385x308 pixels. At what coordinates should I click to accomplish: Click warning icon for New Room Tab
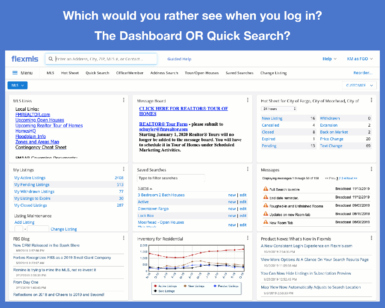point(266,222)
